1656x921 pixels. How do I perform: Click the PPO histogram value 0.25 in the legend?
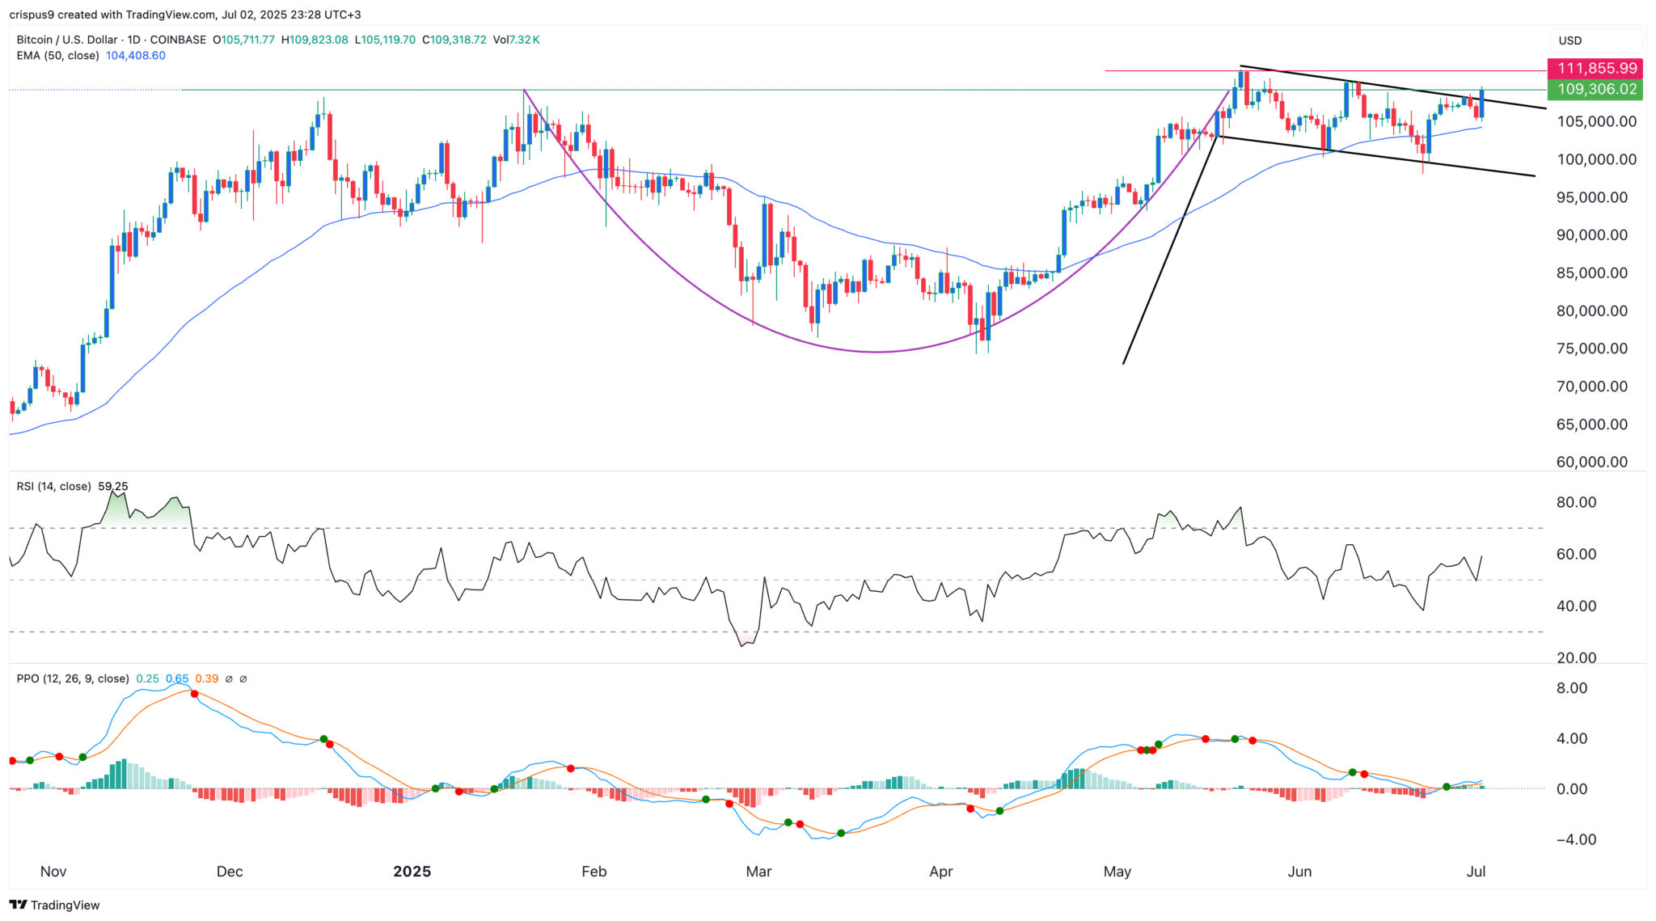pyautogui.click(x=147, y=679)
